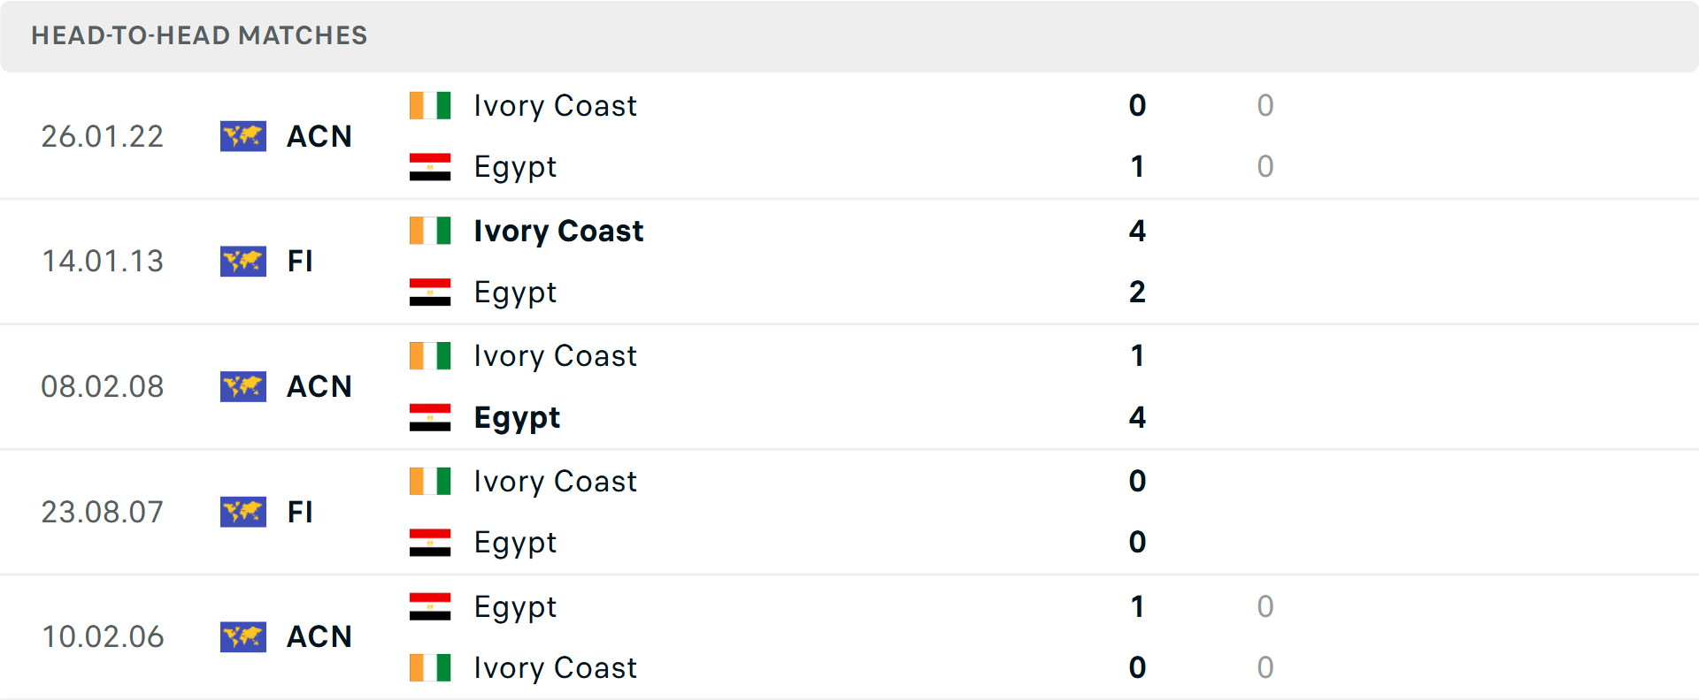The image size is (1699, 700).
Task: Open the competition icon on the 10.02.06 row
Action: (243, 636)
